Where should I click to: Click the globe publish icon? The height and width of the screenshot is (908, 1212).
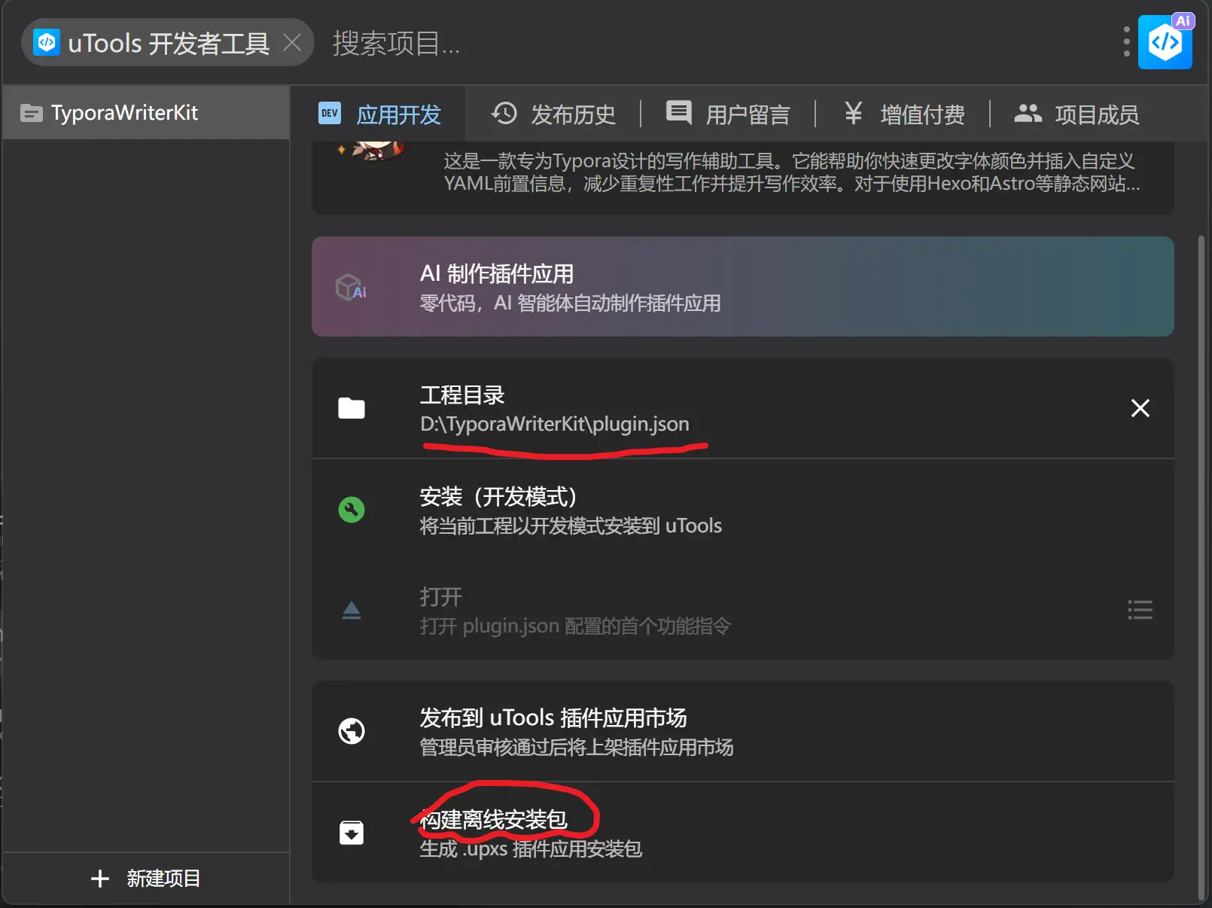[x=352, y=731]
